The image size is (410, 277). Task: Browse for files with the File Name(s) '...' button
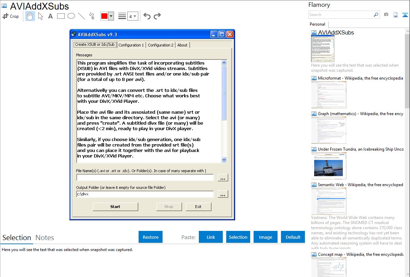223,178
